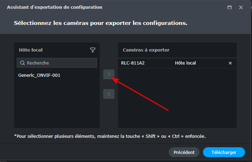Select Generic_ONVIF-001 in the local host list
The height and width of the screenshot is (162, 252).
[x=39, y=75]
